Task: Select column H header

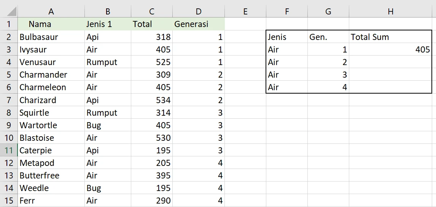Action: 391,11
